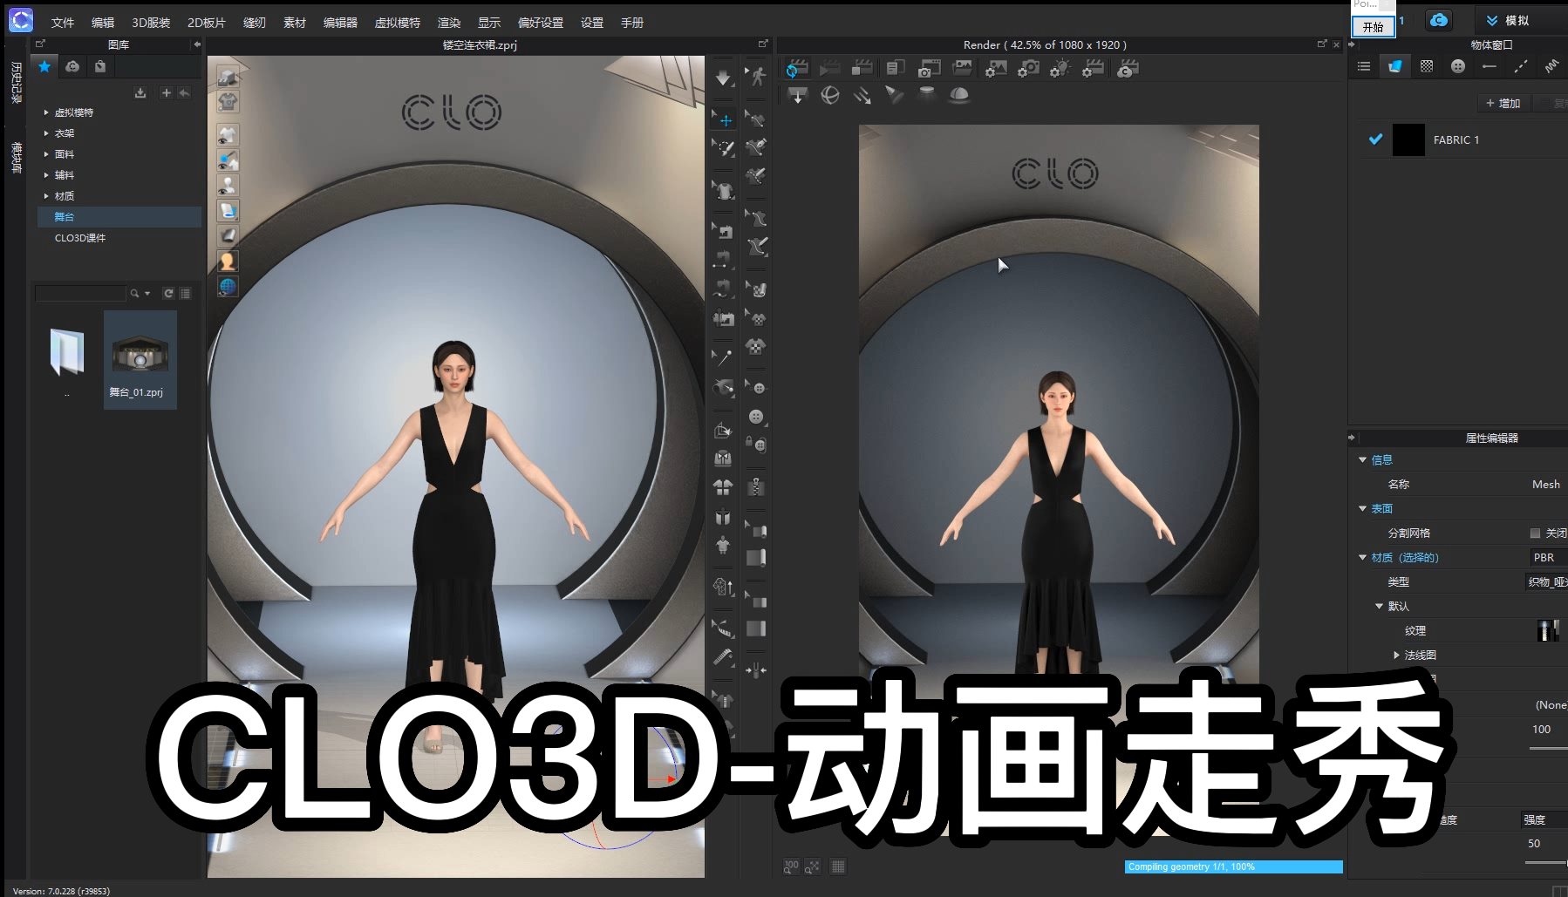
Task: Toggle the FABRIC 1 blue checkmark
Action: [x=1375, y=139]
